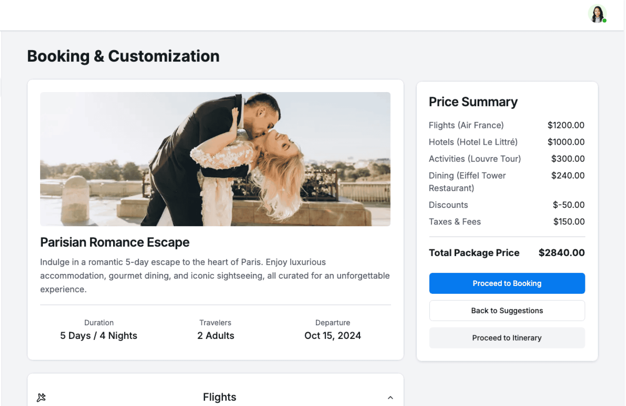Click Hotels (Hotel Le Littré) line item

click(x=473, y=142)
